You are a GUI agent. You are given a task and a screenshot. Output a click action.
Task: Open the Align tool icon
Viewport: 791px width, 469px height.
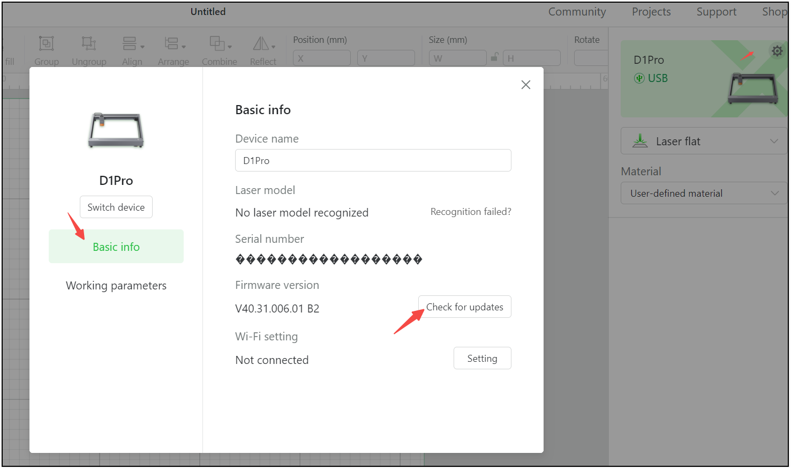point(132,44)
